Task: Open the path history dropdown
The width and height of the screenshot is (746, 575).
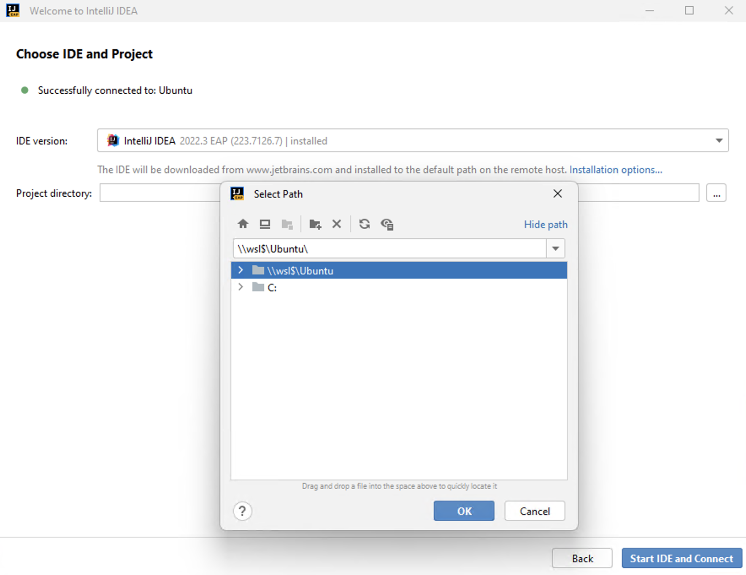Action: point(555,249)
